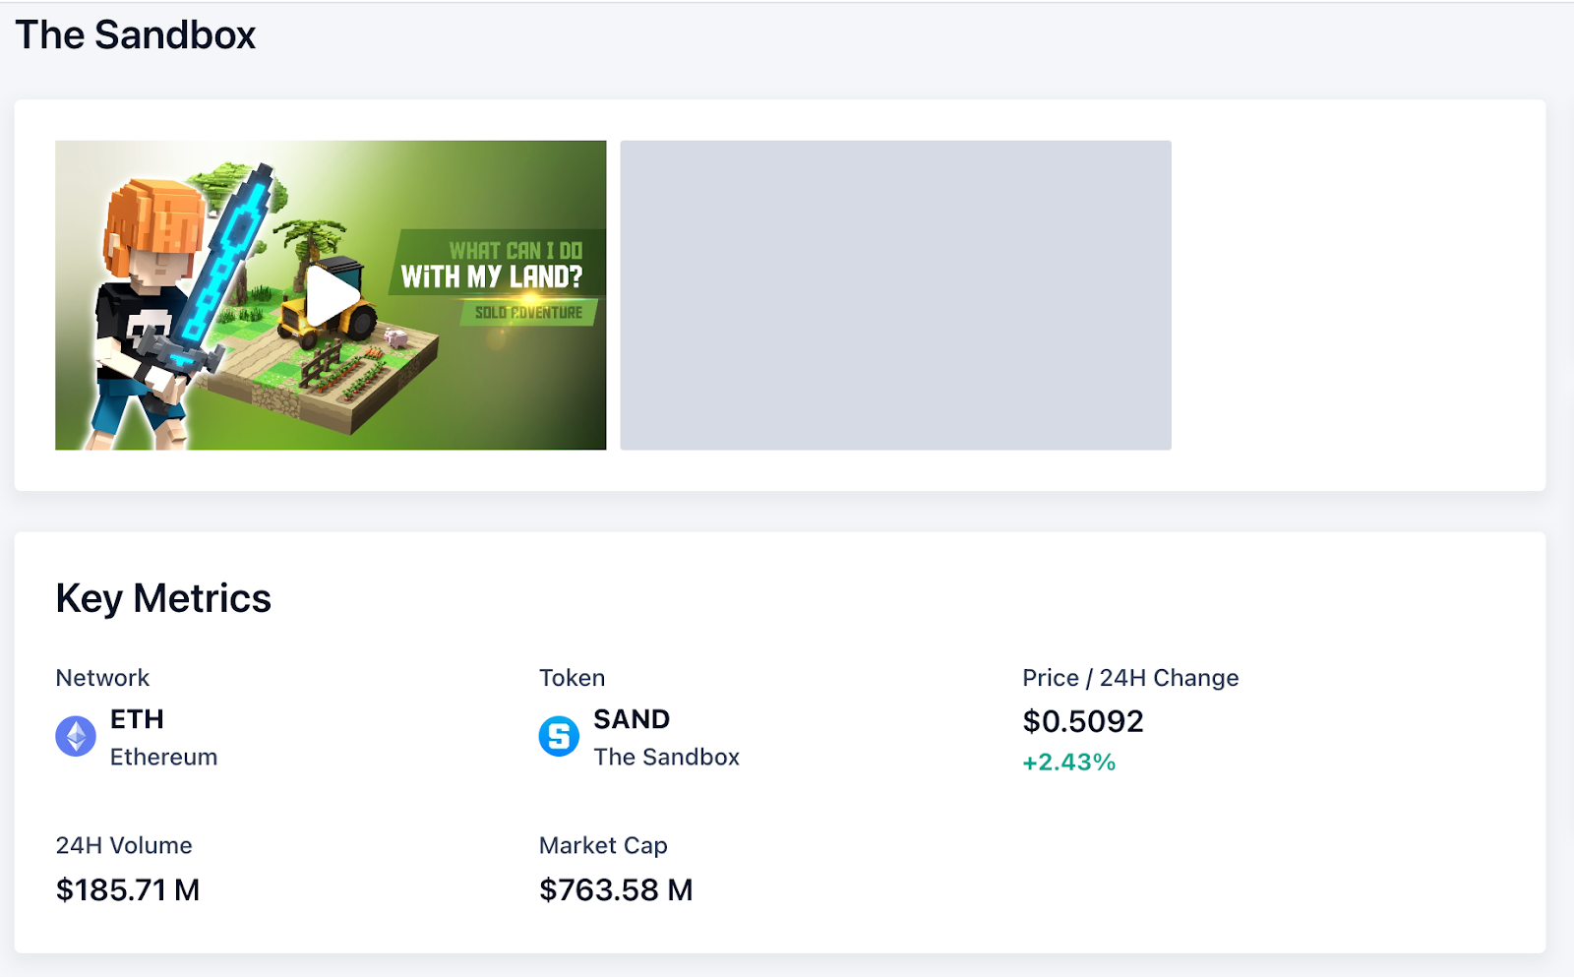Click the Ethereum diamond logo icon

pos(76,736)
